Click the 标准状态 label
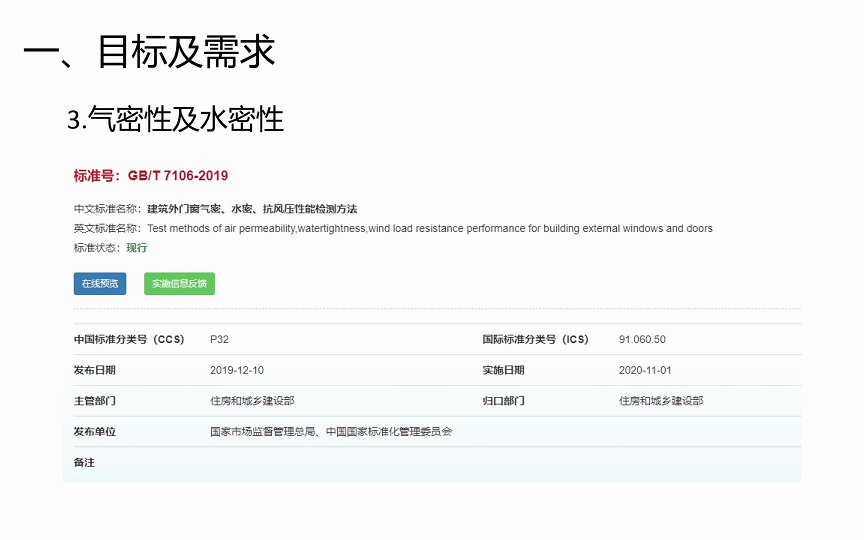Viewport: 864px width, 540px height. pos(96,248)
